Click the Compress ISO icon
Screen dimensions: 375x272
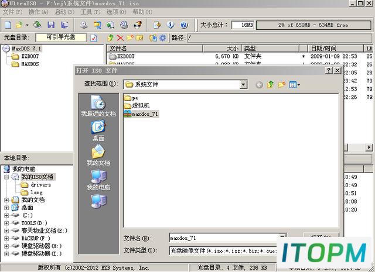(97, 25)
